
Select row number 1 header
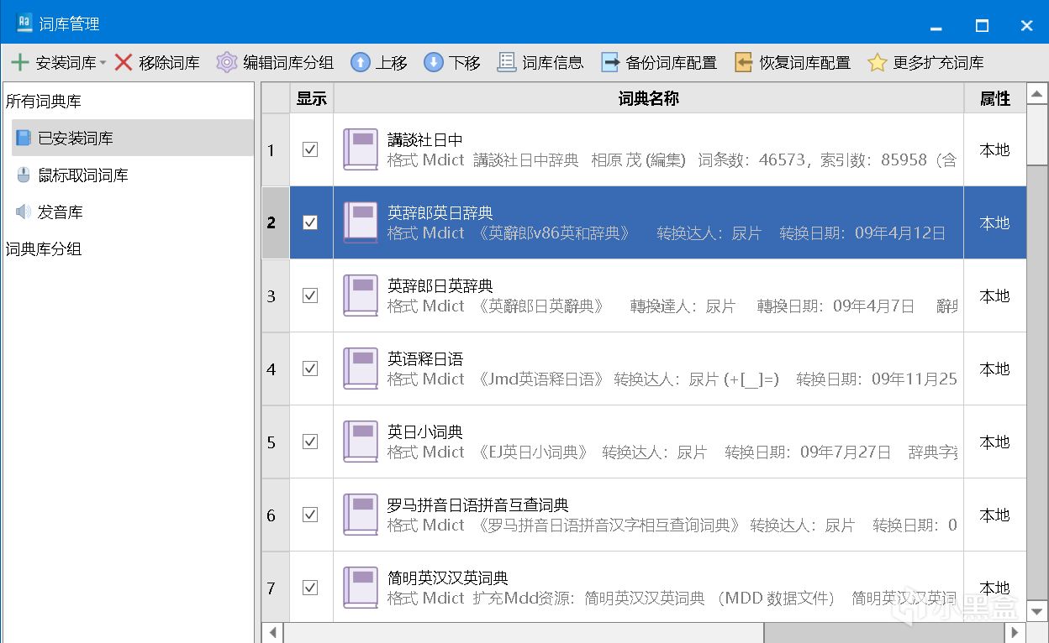point(276,149)
